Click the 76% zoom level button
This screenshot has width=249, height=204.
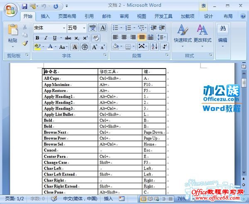[x=182, y=199]
